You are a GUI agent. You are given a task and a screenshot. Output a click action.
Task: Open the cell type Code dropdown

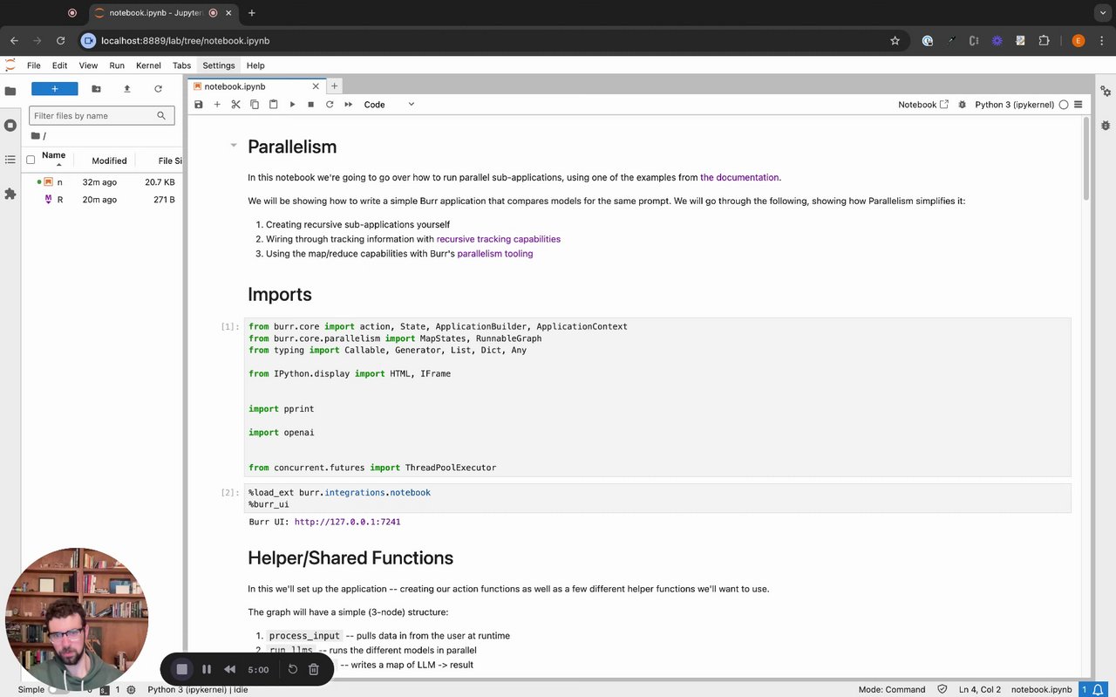(x=389, y=105)
